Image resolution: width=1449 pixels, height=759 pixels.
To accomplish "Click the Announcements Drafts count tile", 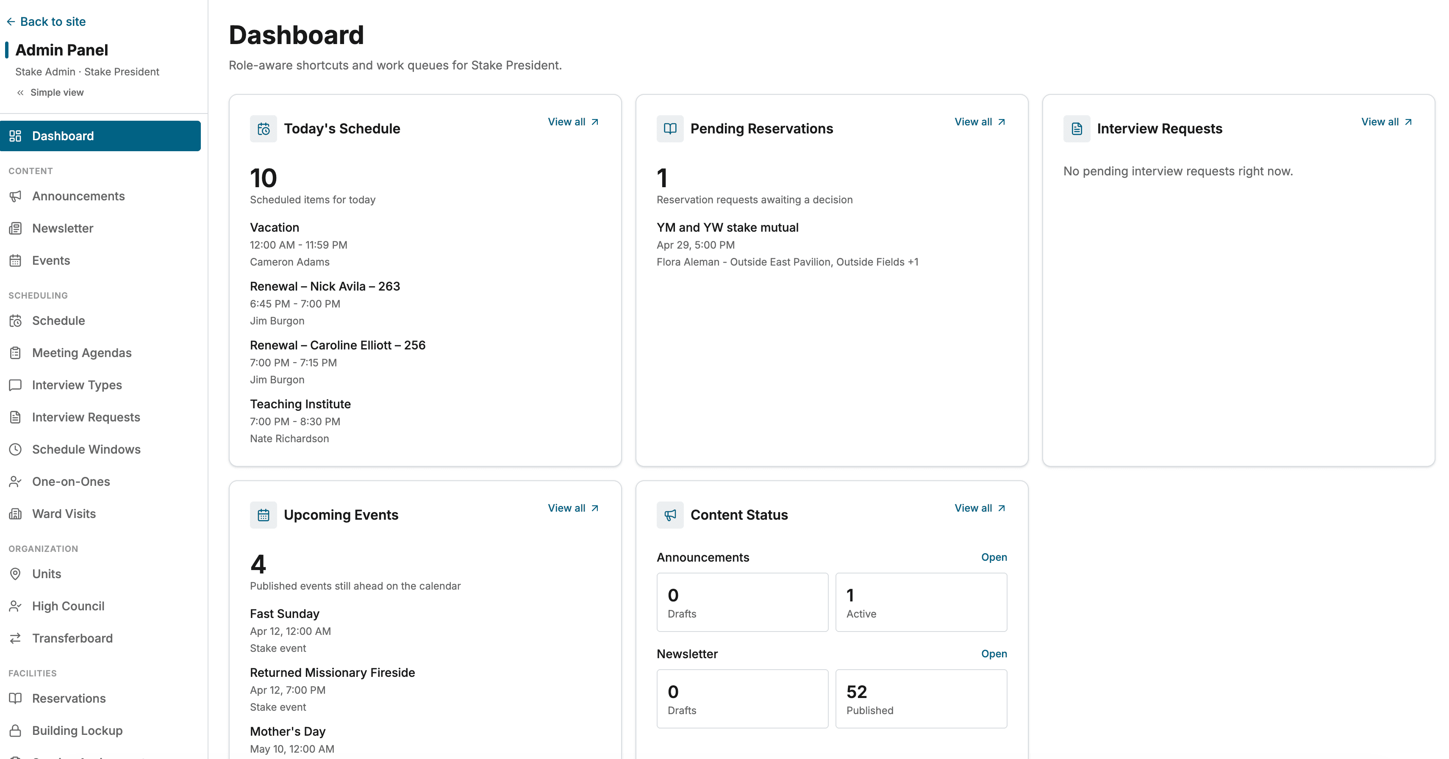I will (742, 602).
